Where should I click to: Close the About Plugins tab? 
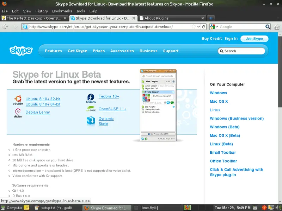(x=202, y=18)
